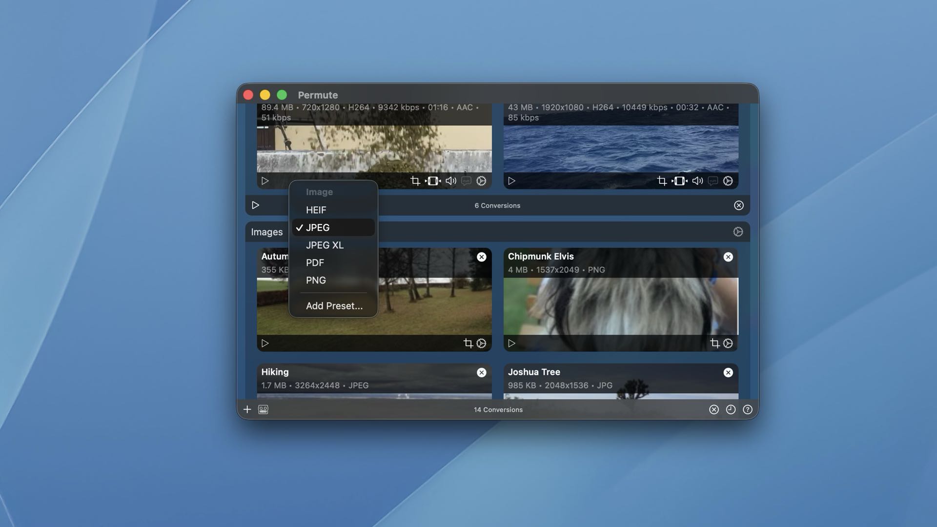Viewport: 937px width, 527px height.
Task: Open audio settings on the 720x1280 video
Action: pyautogui.click(x=451, y=181)
